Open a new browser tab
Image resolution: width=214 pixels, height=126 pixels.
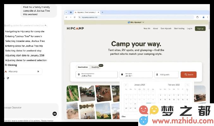point(102,12)
